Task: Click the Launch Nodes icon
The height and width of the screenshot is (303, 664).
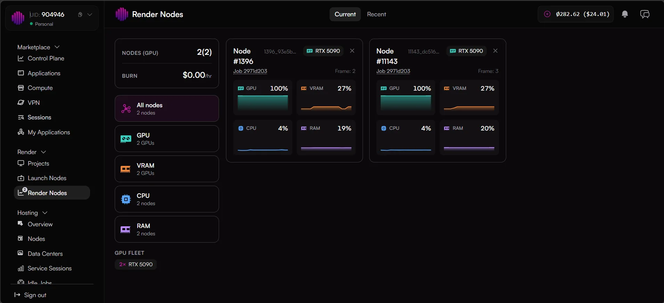Action: (x=21, y=178)
